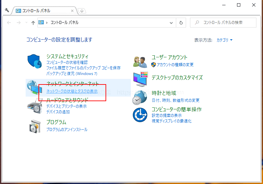
Task: Click the Ease of Access clock icon
Action: pos(140,115)
